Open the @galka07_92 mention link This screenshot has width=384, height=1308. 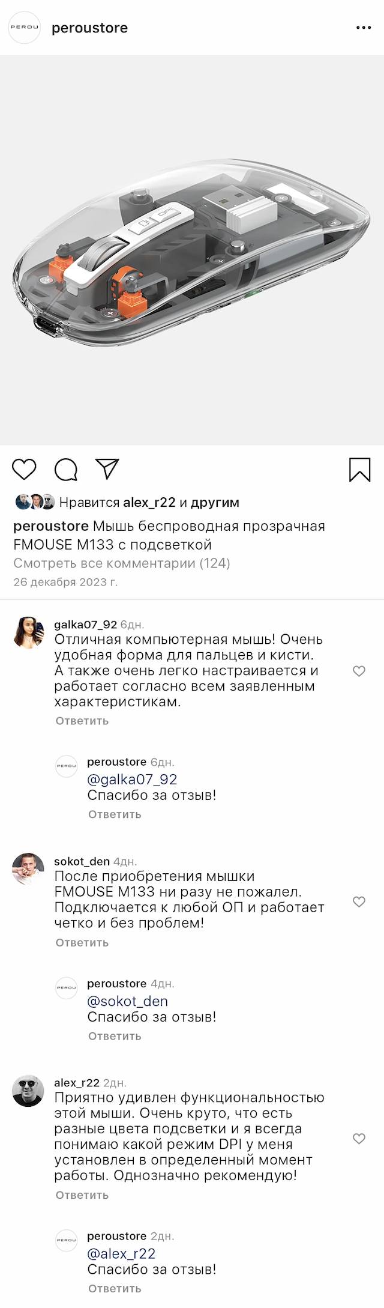tap(132, 780)
